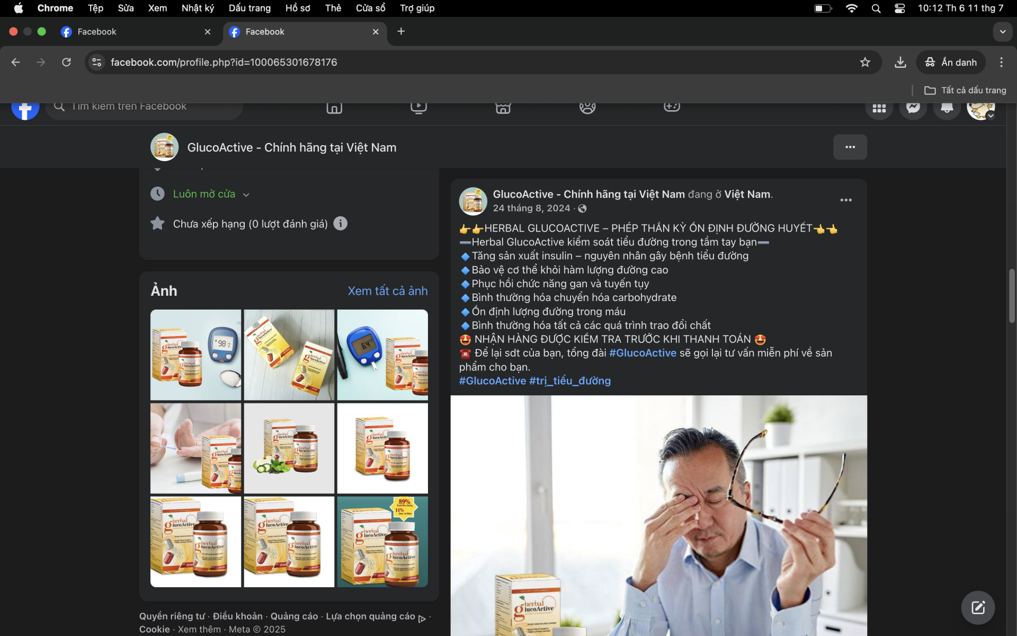The image size is (1017, 636).
Task: Bookmark this page with the star icon
Action: click(x=865, y=63)
